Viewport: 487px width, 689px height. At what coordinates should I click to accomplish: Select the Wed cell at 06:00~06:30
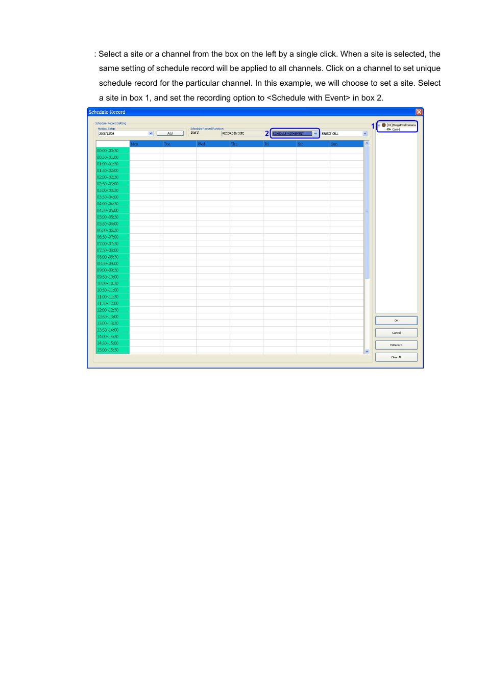click(x=213, y=230)
